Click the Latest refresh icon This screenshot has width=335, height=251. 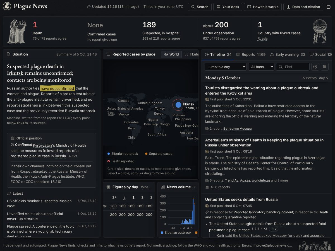tap(9, 194)
